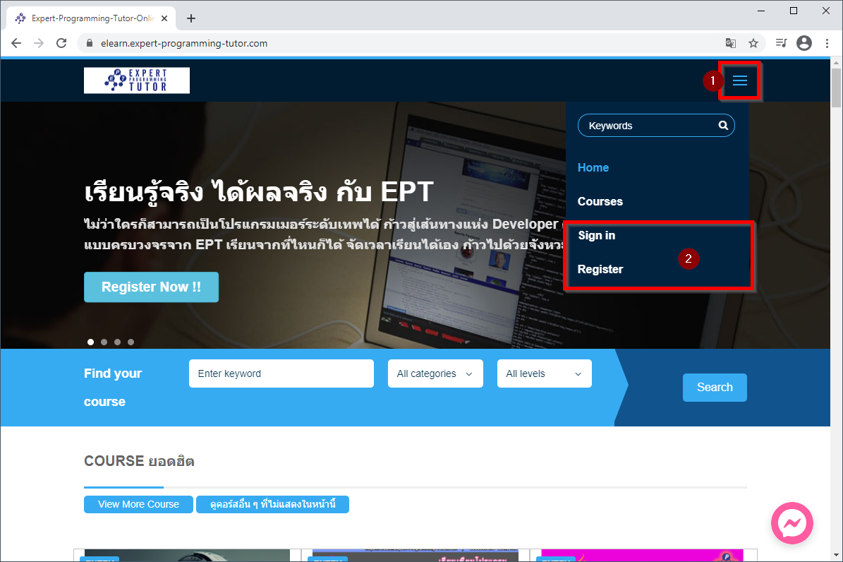Viewport: 843px width, 562px height.
Task: Click the scrollbar up arrow
Action: pos(836,63)
